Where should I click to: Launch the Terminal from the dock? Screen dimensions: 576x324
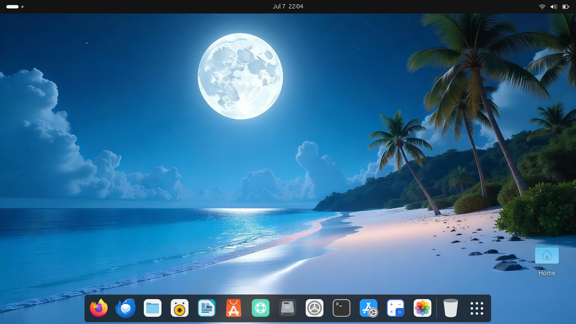coord(342,308)
